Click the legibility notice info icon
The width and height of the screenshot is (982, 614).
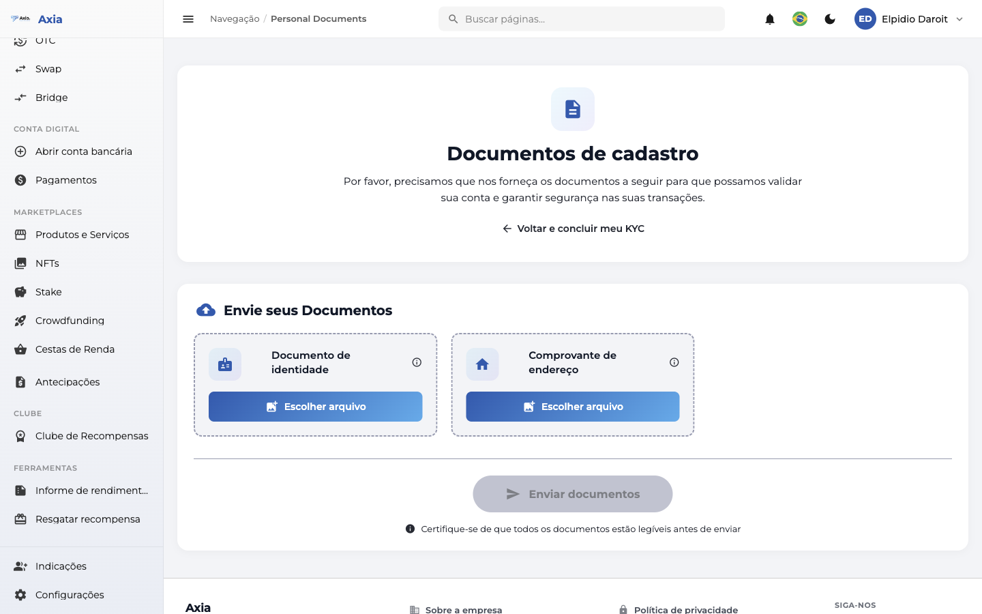pyautogui.click(x=410, y=529)
